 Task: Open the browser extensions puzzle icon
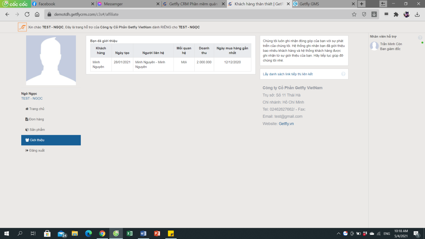pos(396,14)
